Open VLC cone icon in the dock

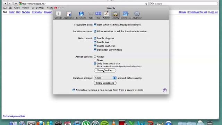114,123
